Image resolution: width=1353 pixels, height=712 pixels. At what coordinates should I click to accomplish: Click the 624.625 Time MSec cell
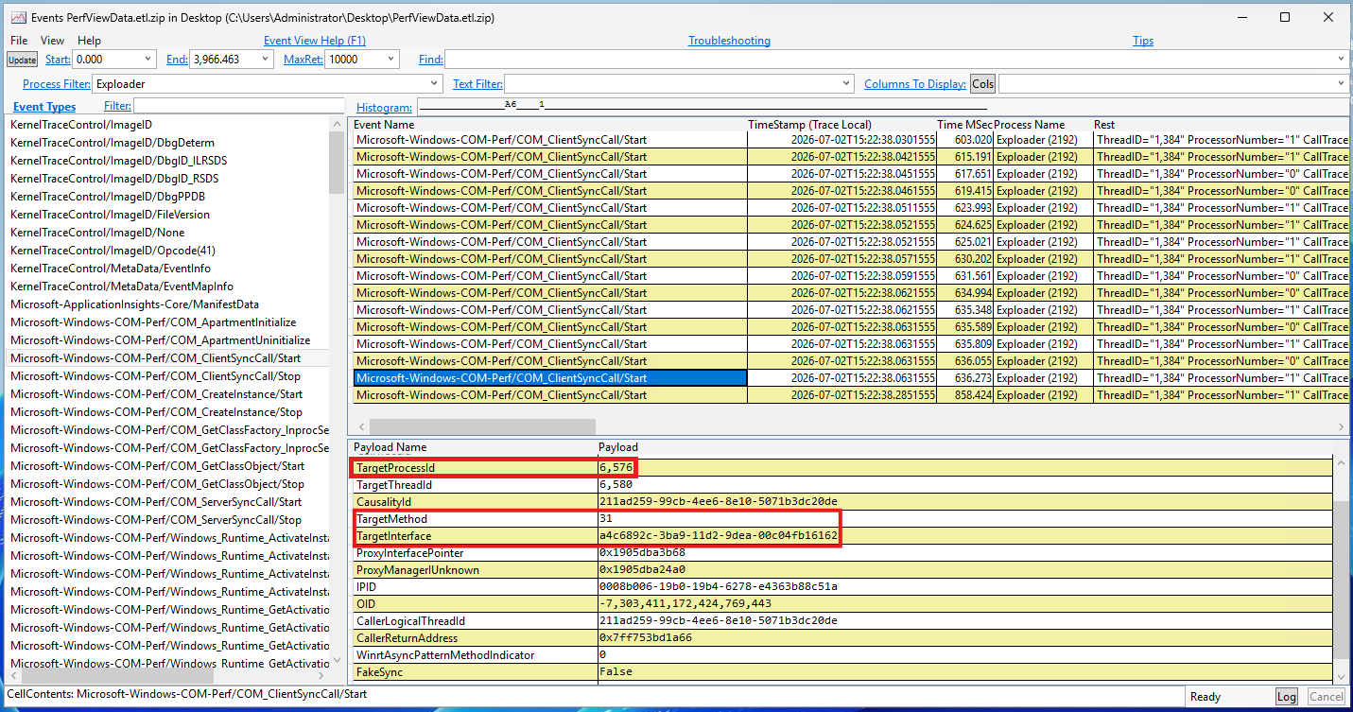[964, 225]
